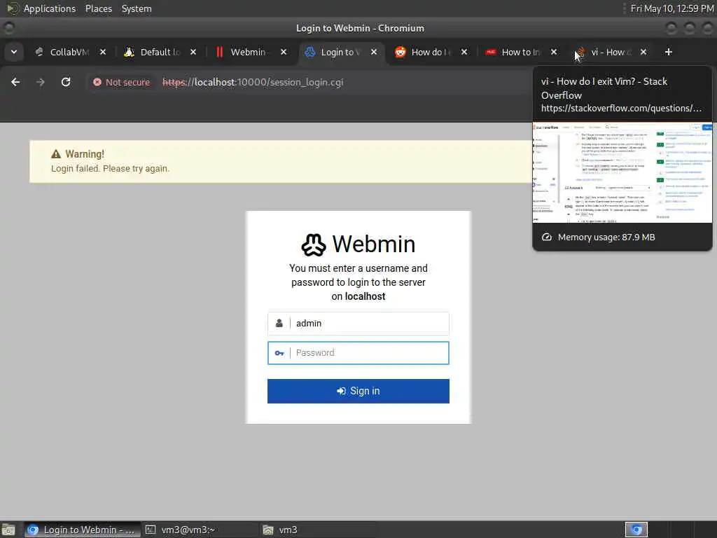
Task: Click the memory usage gauge icon
Action: pos(546,237)
